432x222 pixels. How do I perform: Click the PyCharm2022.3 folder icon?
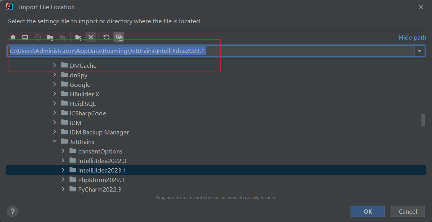(73, 189)
